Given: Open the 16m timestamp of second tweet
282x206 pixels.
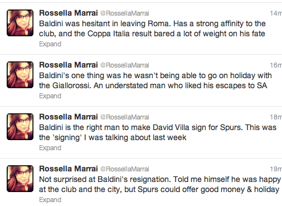Looking at the screenshot, I should (x=276, y=65).
